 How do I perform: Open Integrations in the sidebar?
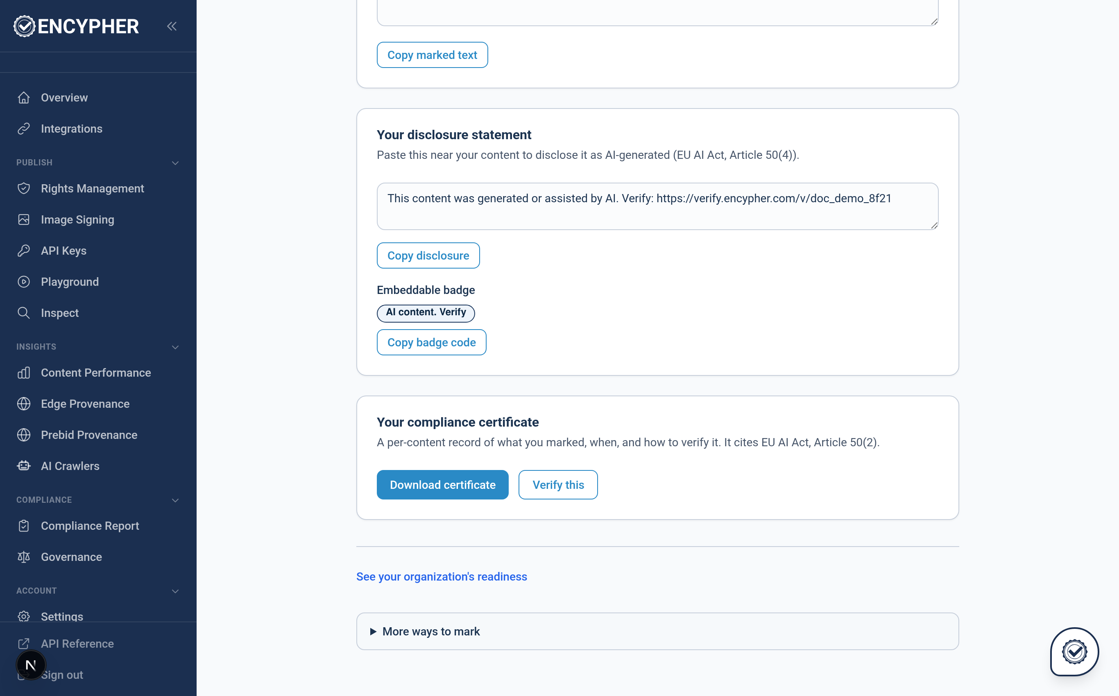click(71, 129)
